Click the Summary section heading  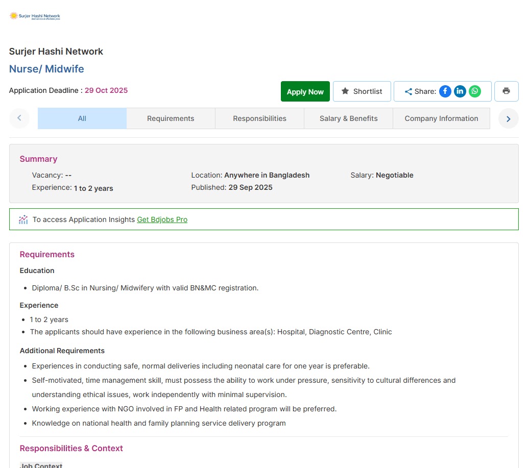click(x=38, y=159)
